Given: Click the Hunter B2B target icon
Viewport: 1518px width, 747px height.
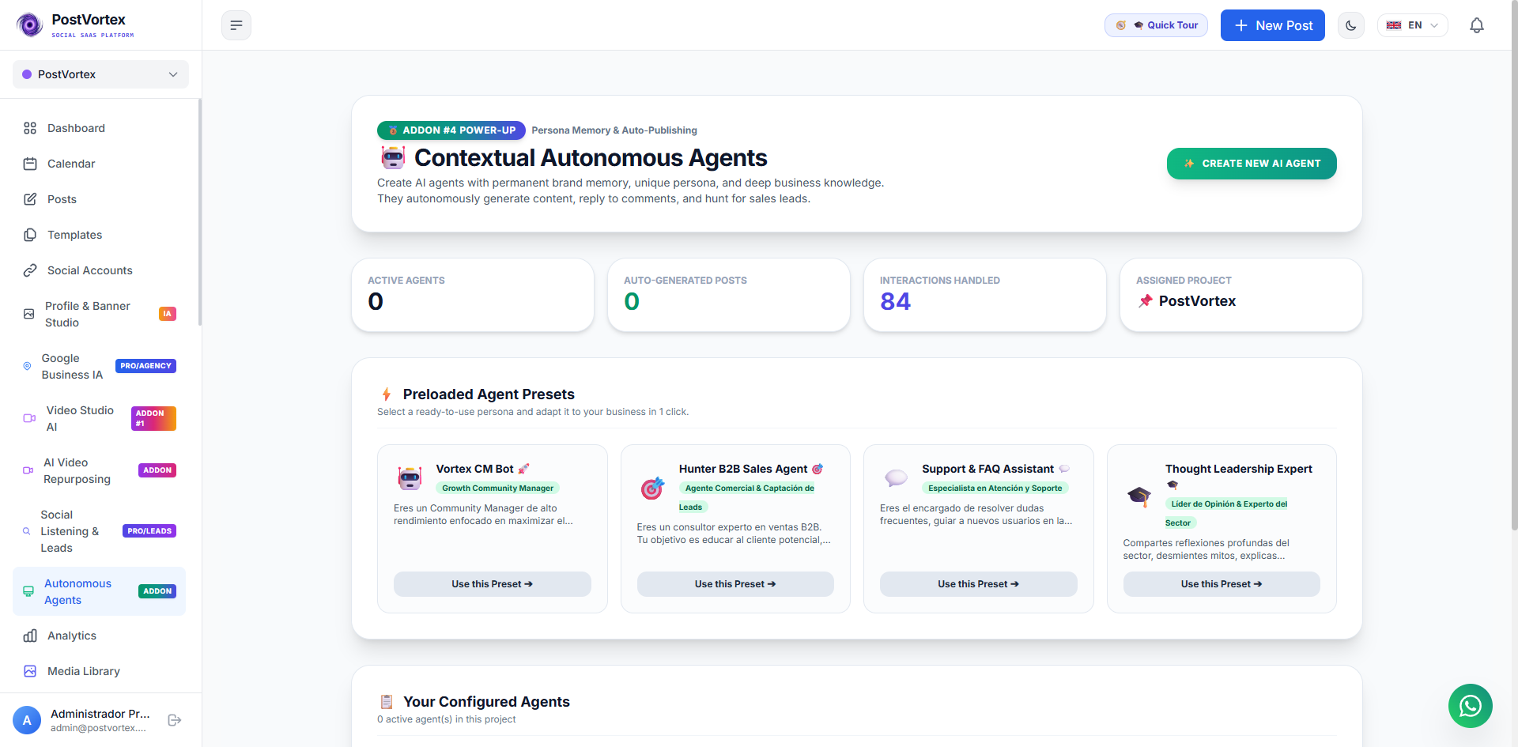Looking at the screenshot, I should (x=652, y=489).
